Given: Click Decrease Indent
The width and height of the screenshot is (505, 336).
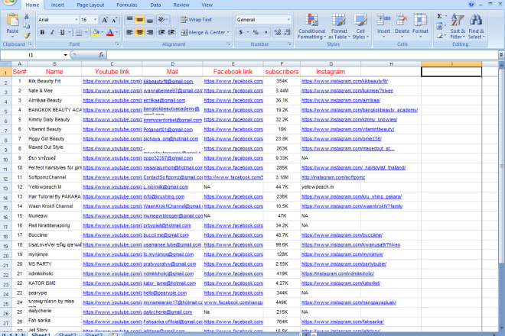Looking at the screenshot, I should coord(161,33).
